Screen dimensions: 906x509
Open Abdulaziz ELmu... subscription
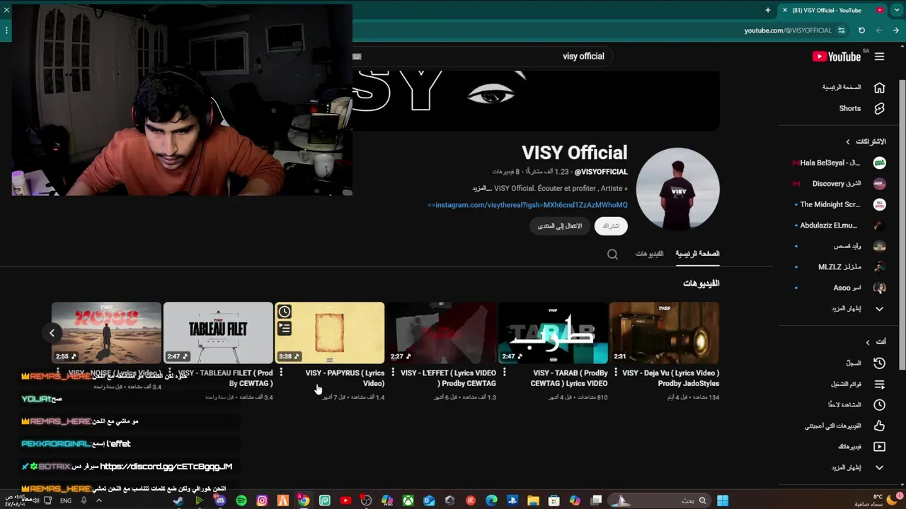(x=839, y=226)
